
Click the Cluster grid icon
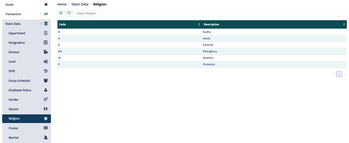[46, 128]
